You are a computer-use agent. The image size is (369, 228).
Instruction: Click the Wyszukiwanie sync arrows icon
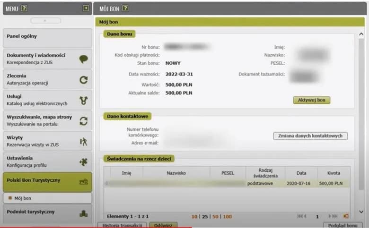point(83,121)
